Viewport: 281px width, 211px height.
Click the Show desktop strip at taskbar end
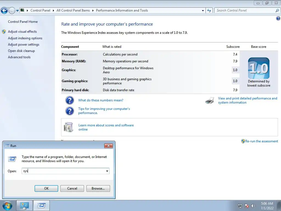tap(279, 206)
